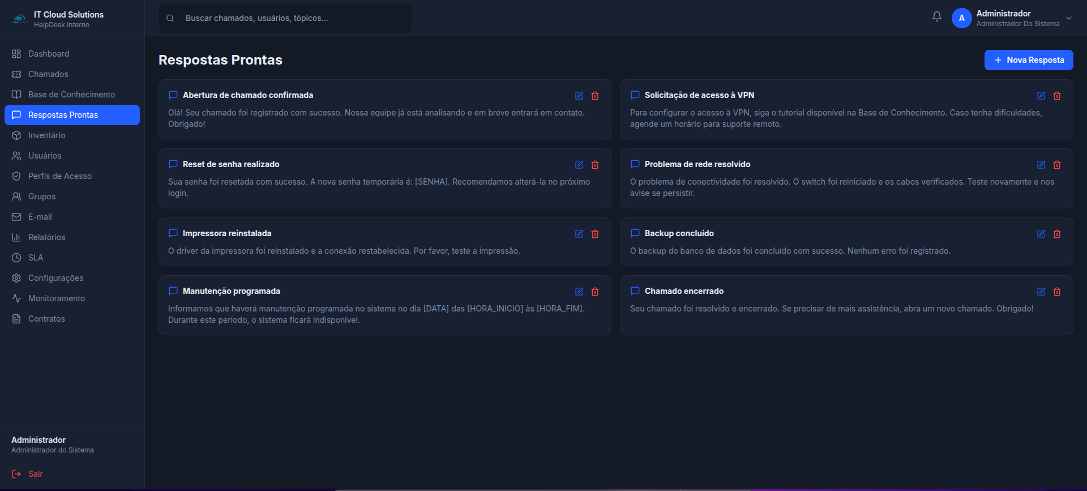The image size is (1087, 491).
Task: Click the 'Respostas Prontas' page heading
Action: point(220,60)
